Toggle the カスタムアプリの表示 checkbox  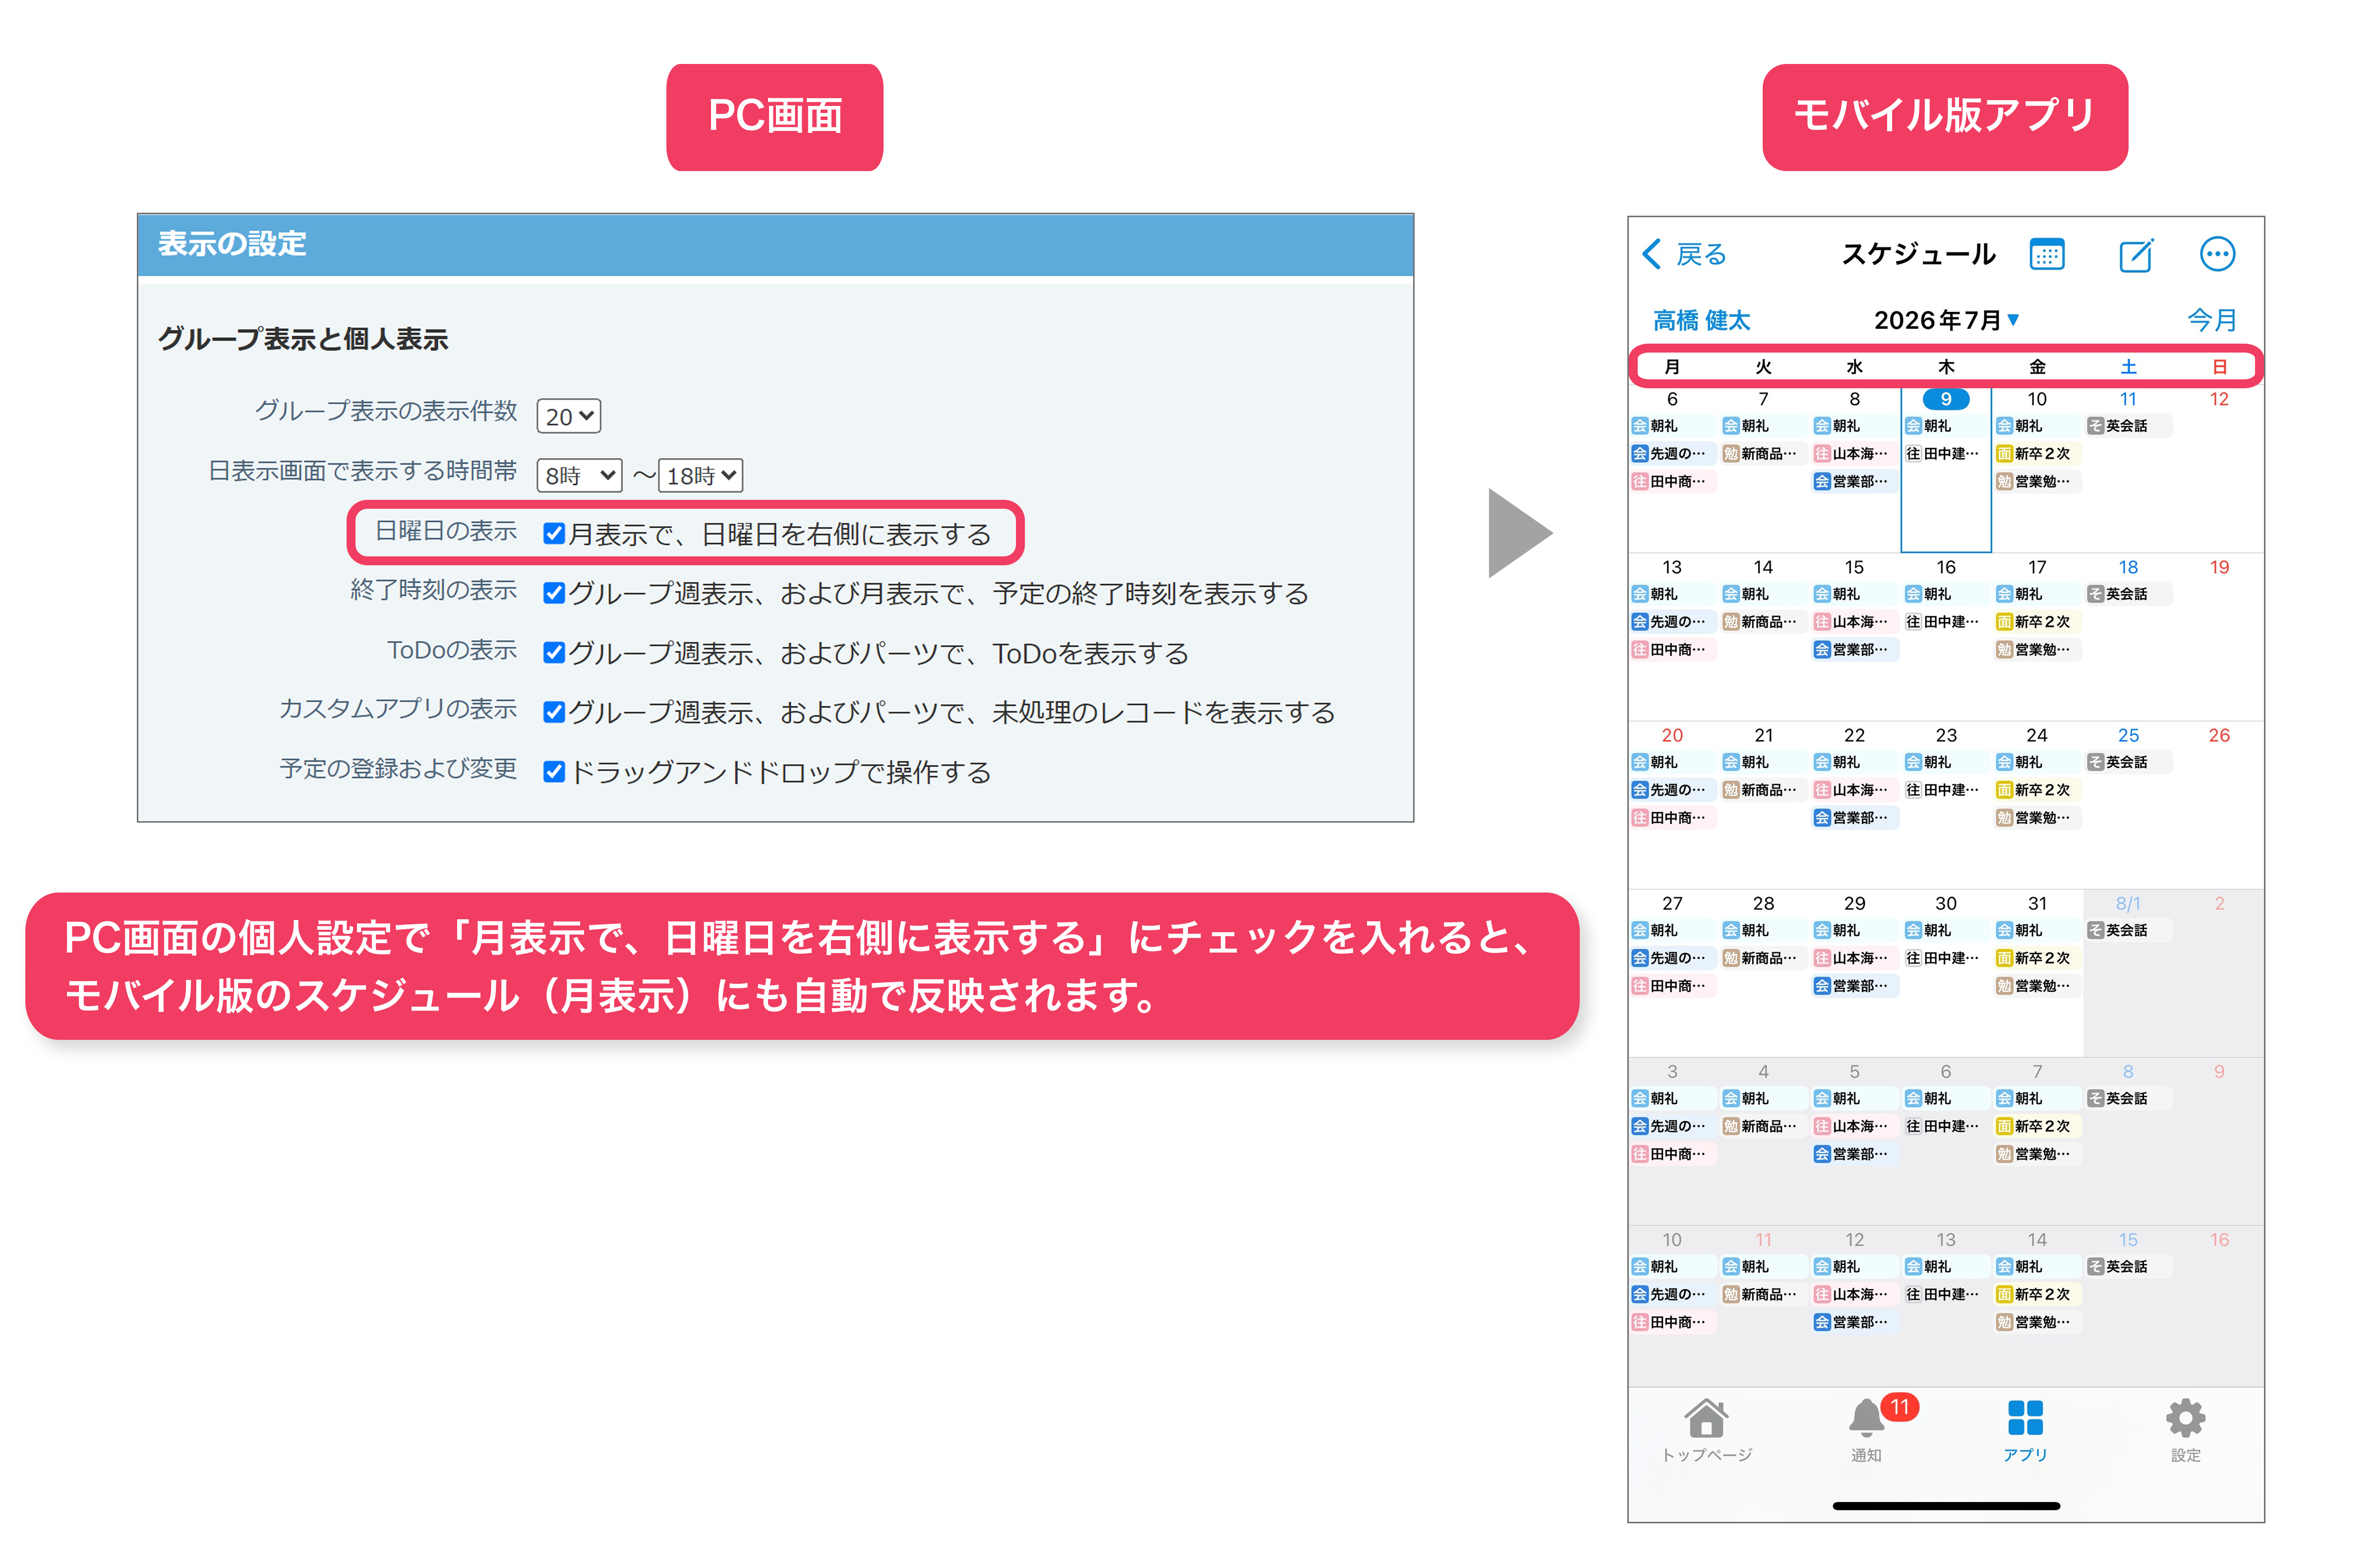554,712
